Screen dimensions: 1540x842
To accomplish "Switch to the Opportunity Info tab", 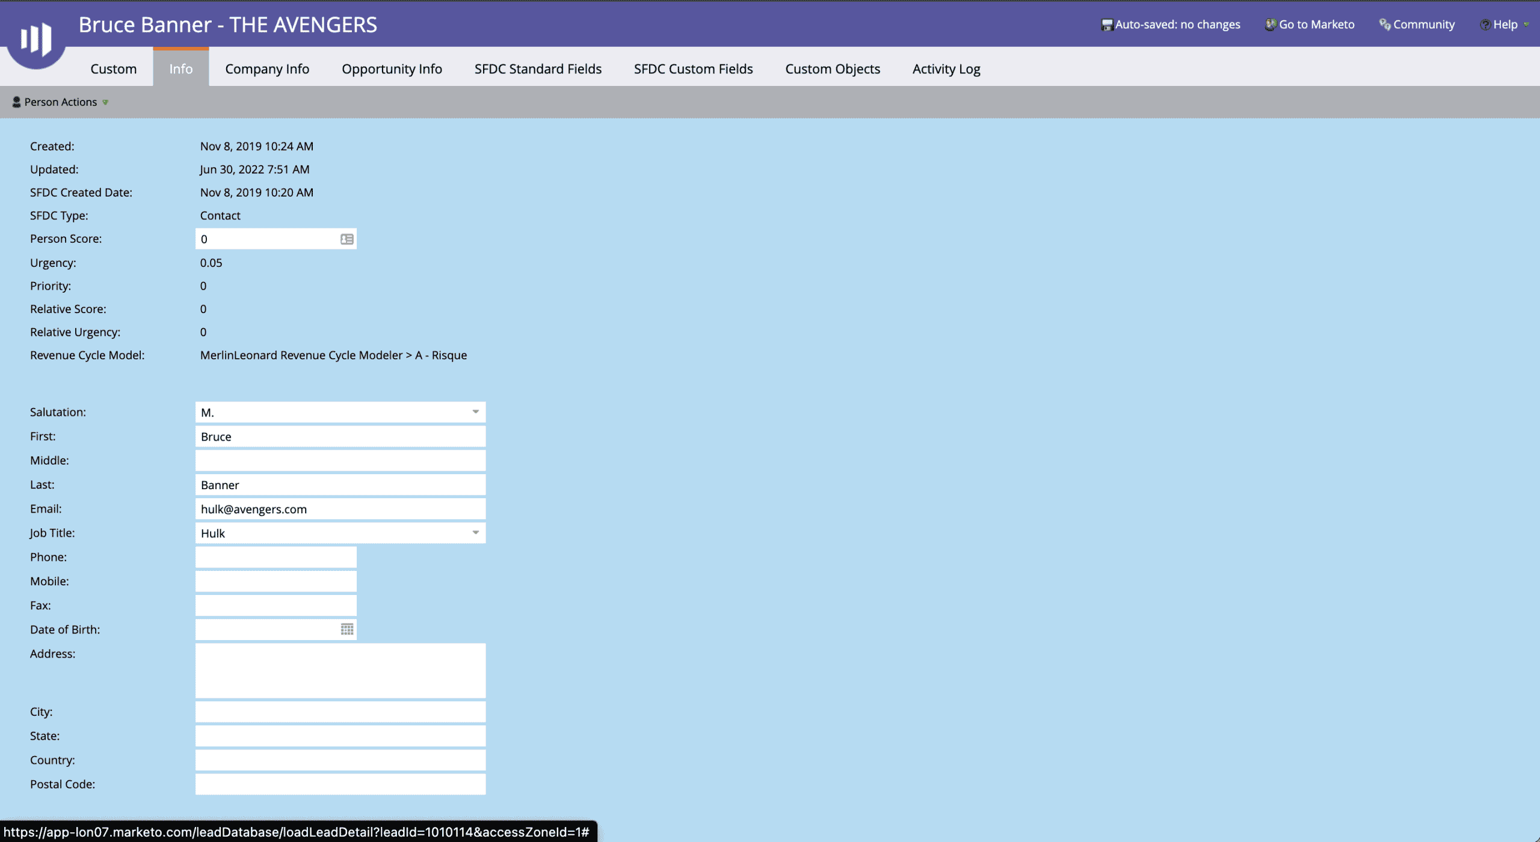I will pyautogui.click(x=392, y=69).
